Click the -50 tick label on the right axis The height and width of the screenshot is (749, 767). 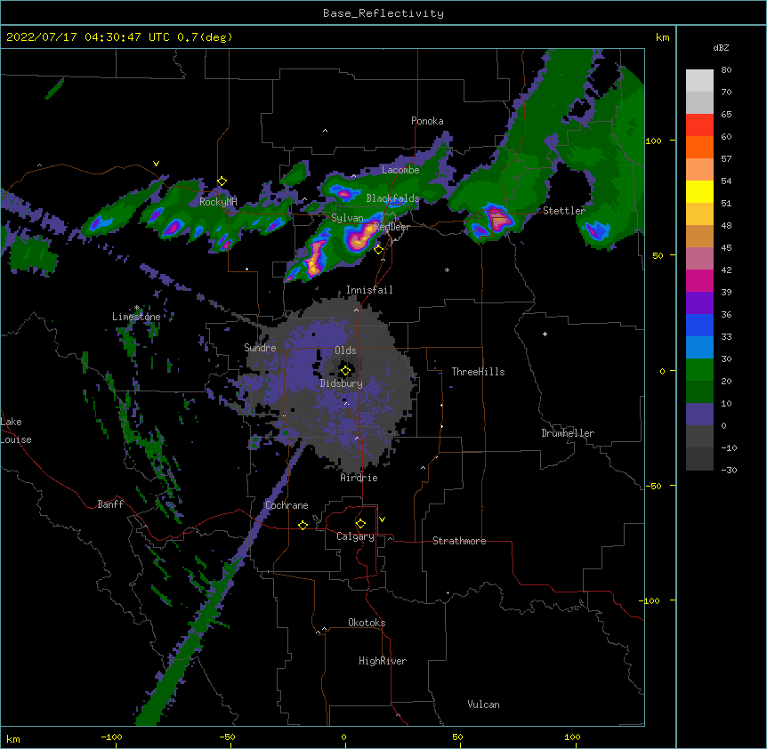653,486
